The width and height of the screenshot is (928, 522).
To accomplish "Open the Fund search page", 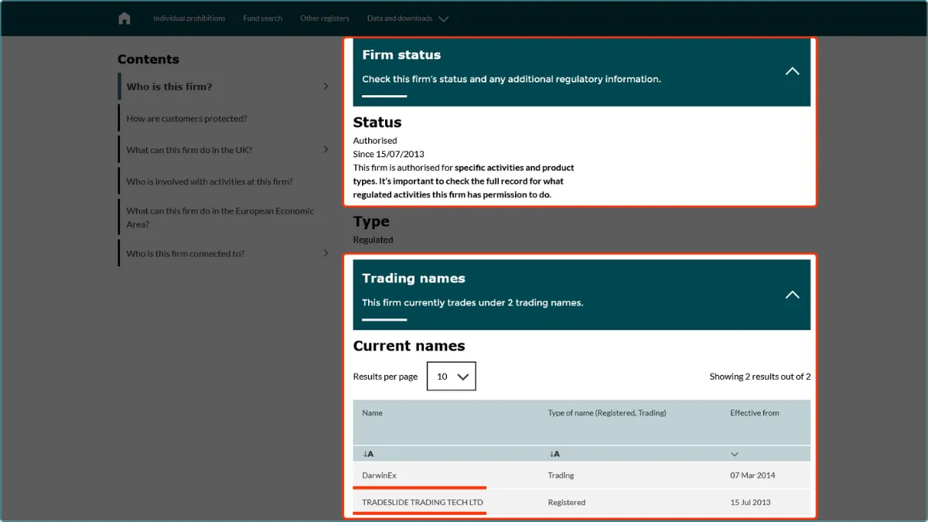I will click(263, 19).
